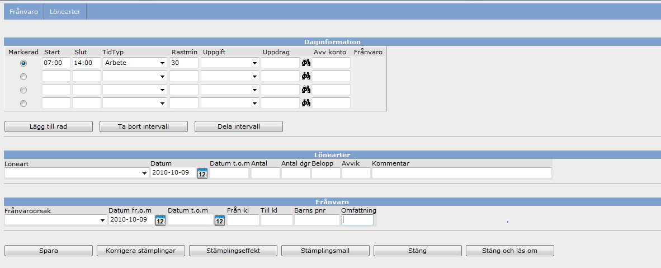Screen dimensions: 661x268
Task: Click the Avv konto field in first row
Action: pos(331,63)
